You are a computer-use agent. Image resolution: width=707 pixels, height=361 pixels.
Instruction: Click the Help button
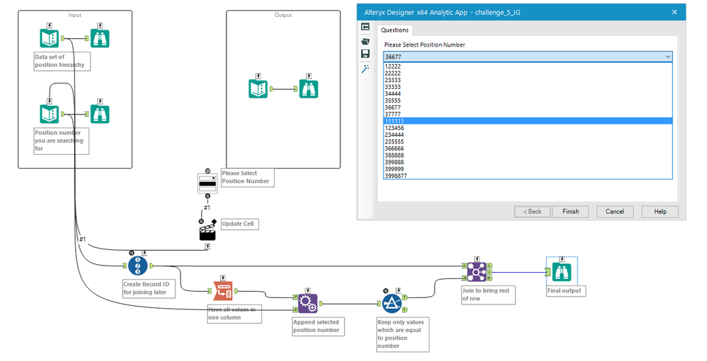point(660,211)
